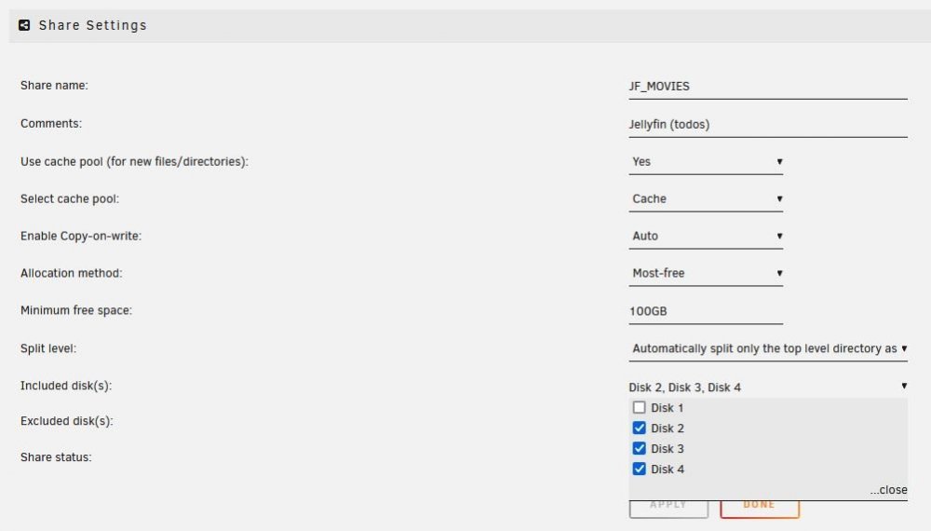Click the 'Disk 4' option label

[x=668, y=470]
